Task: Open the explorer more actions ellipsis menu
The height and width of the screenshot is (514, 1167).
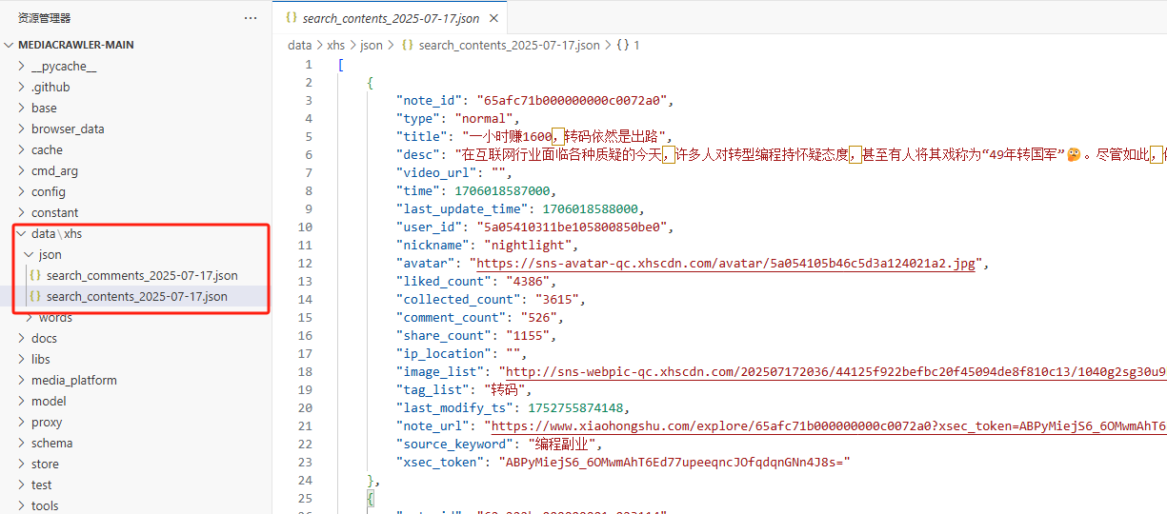Action: [x=251, y=18]
